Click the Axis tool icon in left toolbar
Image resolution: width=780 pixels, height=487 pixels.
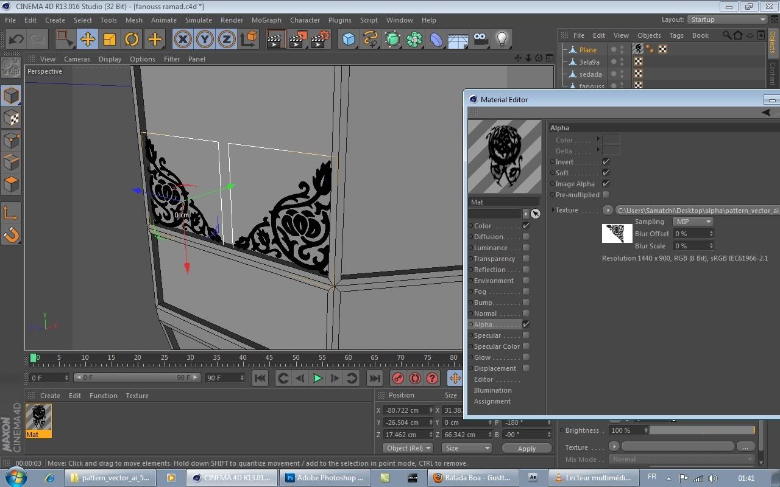coord(12,212)
